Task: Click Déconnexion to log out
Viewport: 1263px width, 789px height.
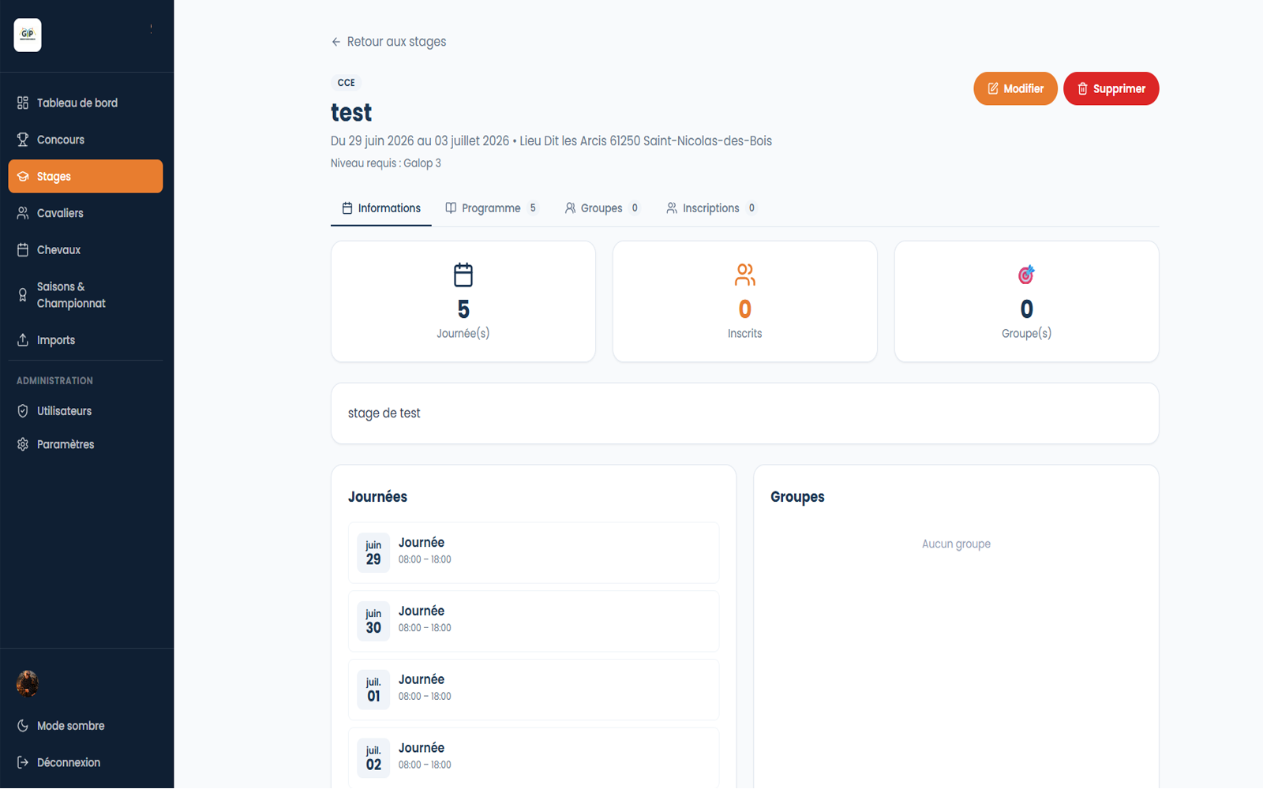Action: click(x=85, y=762)
